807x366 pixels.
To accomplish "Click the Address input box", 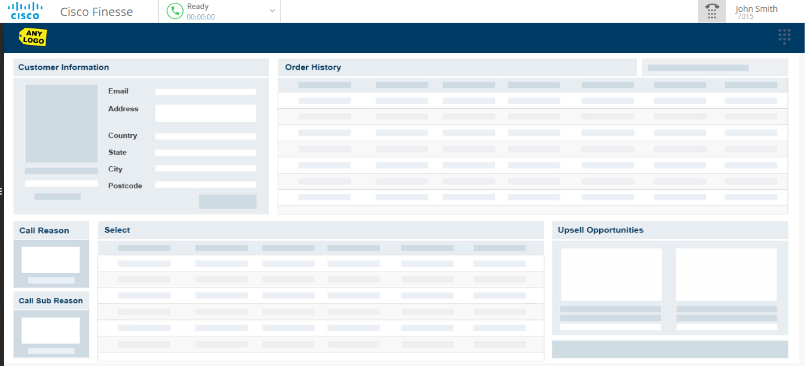I will (205, 113).
